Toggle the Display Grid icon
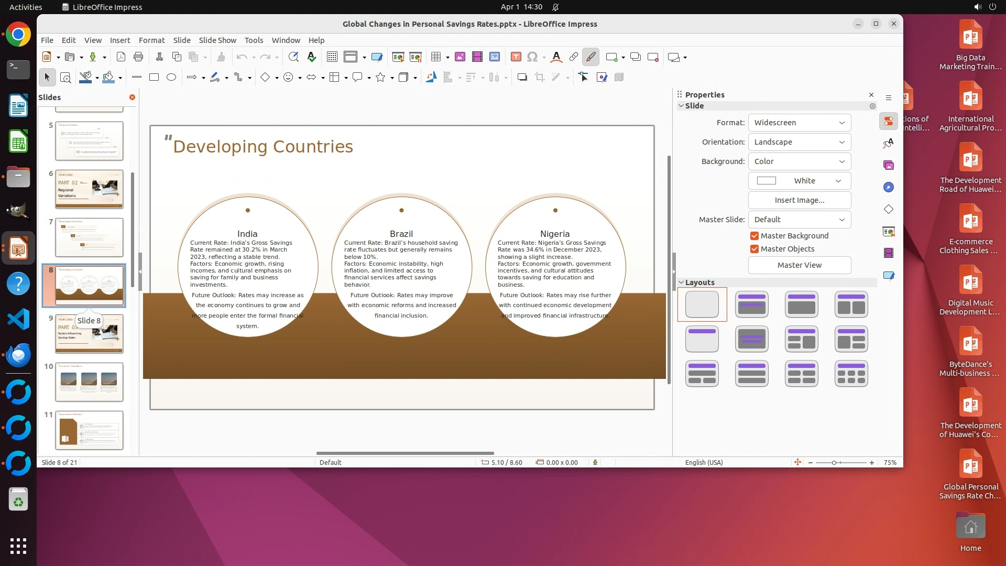This screenshot has height=566, width=1006. (x=332, y=57)
